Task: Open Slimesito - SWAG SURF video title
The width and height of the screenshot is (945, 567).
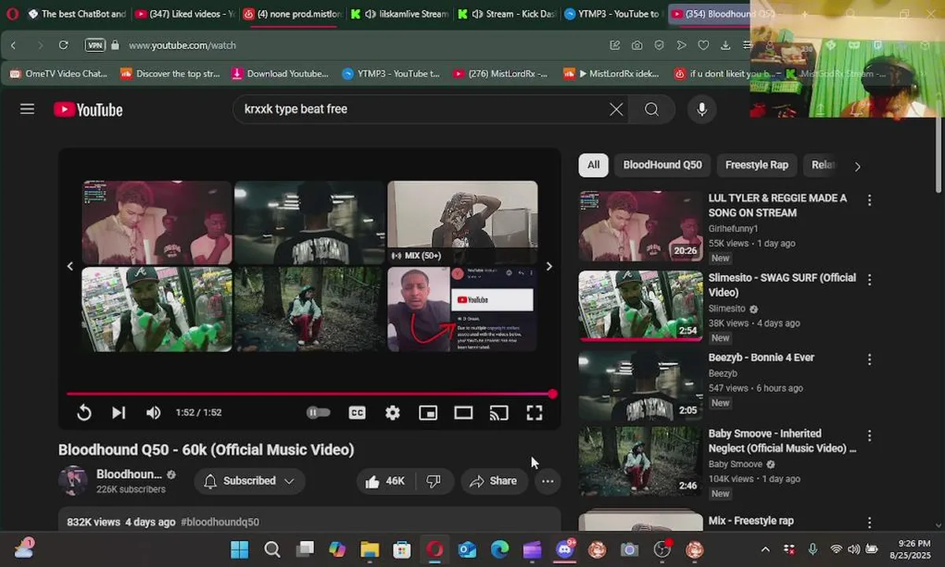Action: 782,285
